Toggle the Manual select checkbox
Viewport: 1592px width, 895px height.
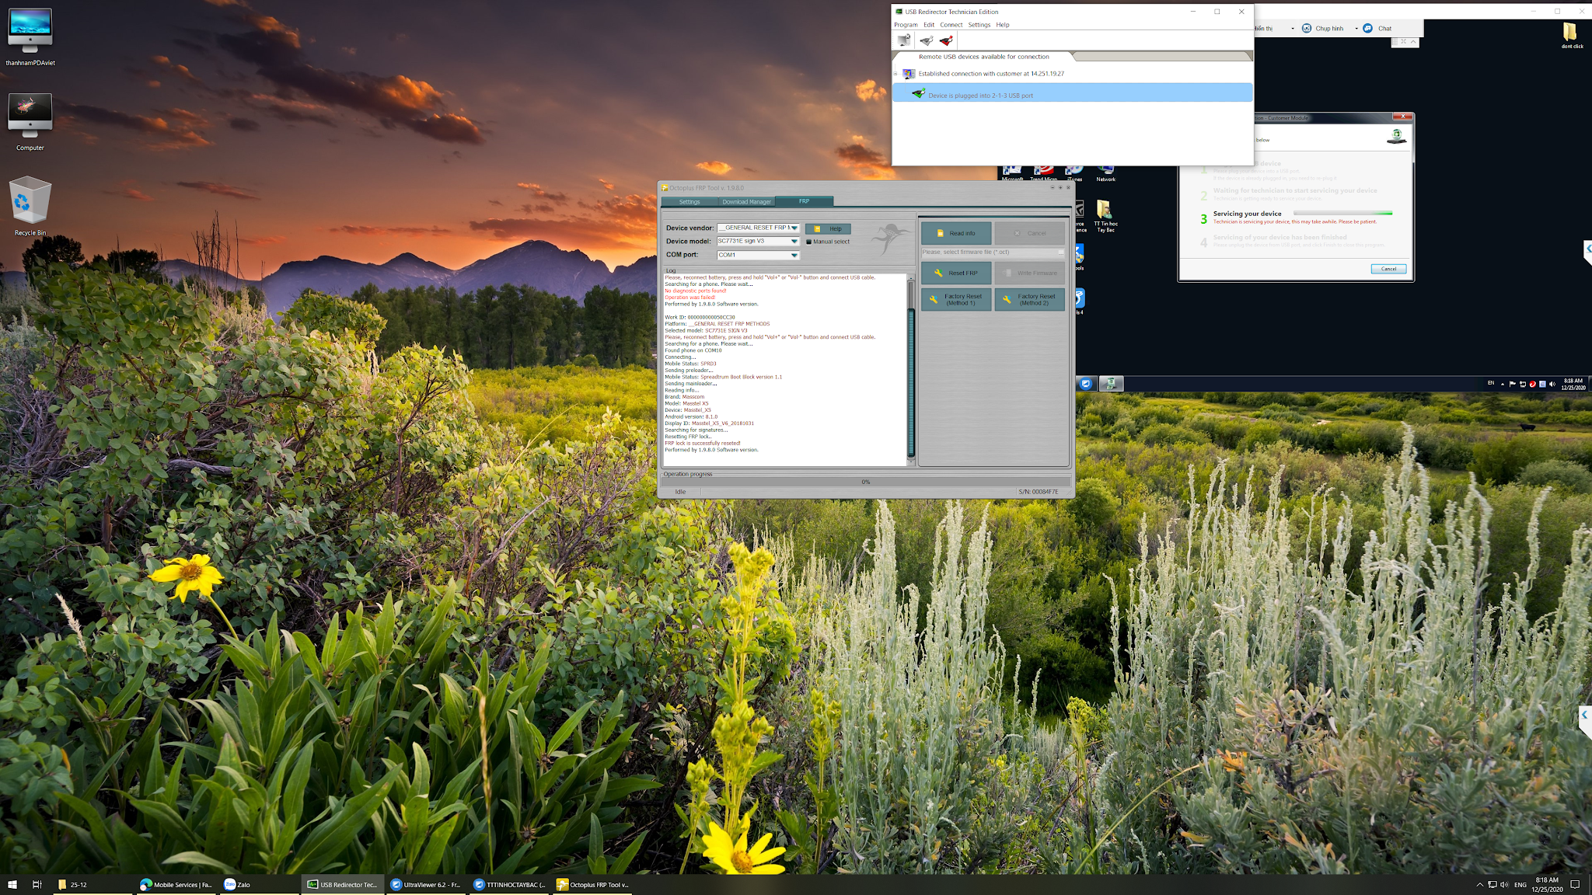point(808,242)
